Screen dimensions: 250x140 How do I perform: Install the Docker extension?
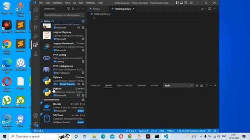tap(81, 111)
